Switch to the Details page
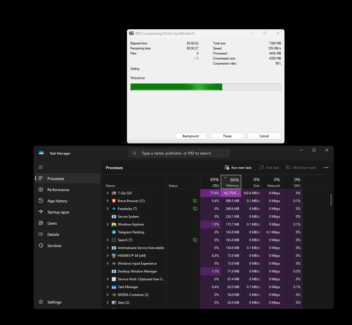 click(68, 234)
